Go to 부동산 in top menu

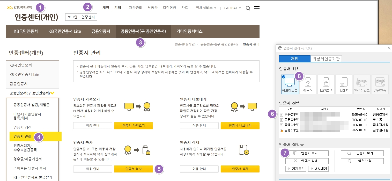coord(153,8)
